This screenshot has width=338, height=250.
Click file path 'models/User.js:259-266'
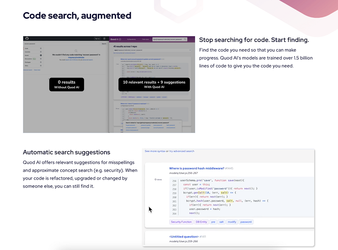point(183,241)
